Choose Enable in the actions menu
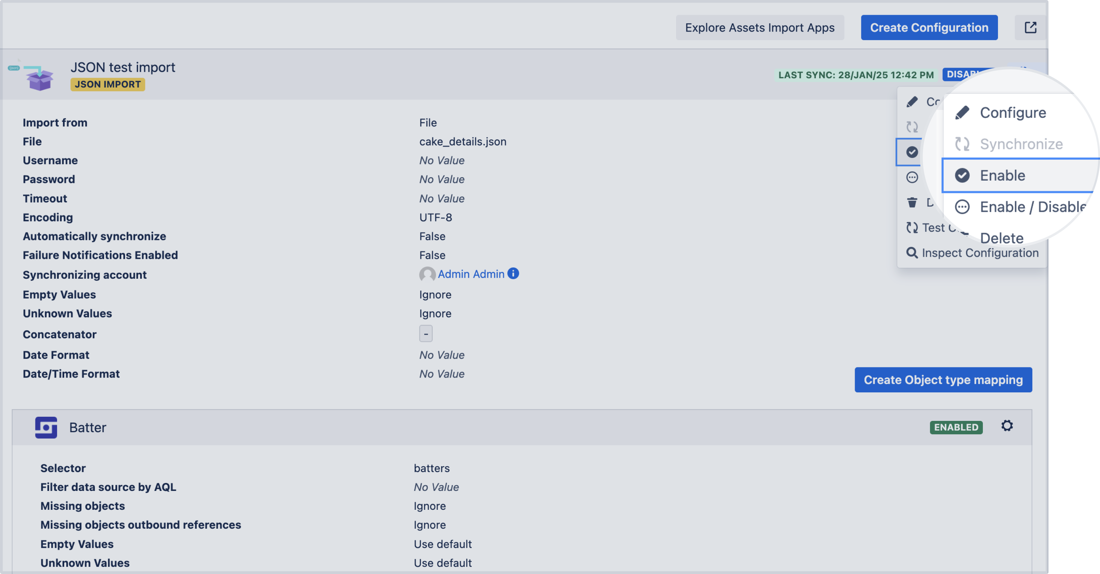The height and width of the screenshot is (574, 1100). 1002,175
